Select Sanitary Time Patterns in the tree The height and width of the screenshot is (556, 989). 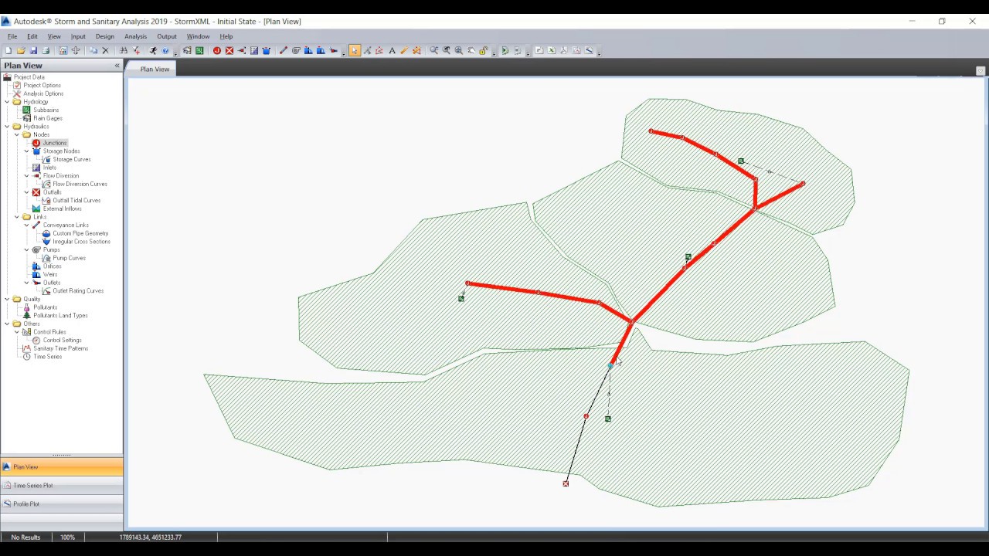pyautogui.click(x=60, y=348)
